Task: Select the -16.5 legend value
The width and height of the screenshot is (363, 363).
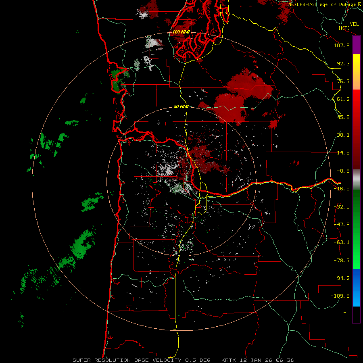Action: click(342, 189)
